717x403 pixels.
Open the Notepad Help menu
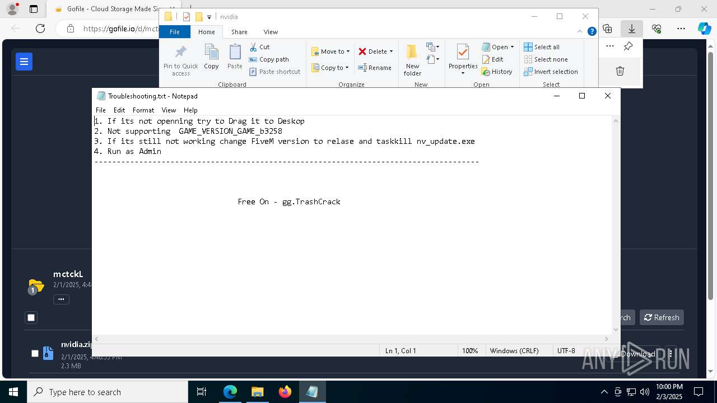click(190, 110)
